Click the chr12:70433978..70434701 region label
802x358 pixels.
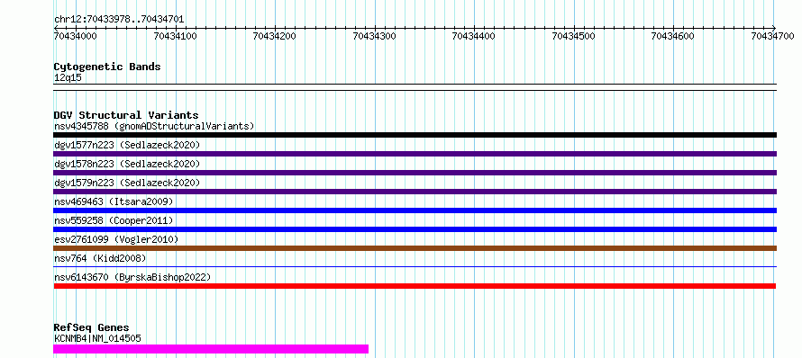click(x=119, y=20)
